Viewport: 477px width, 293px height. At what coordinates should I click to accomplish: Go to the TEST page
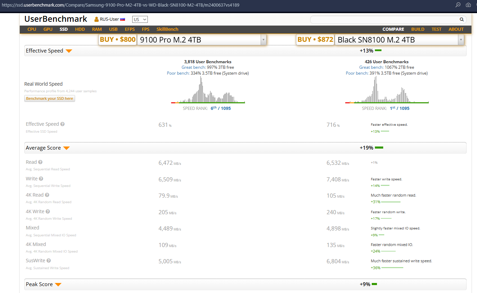[x=436, y=29]
